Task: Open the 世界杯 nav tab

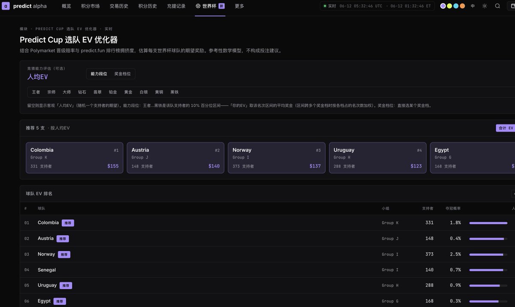Action: [210, 6]
